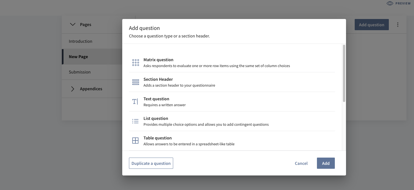Click the PREVIEW text link
The height and width of the screenshot is (190, 414).
point(403,3)
